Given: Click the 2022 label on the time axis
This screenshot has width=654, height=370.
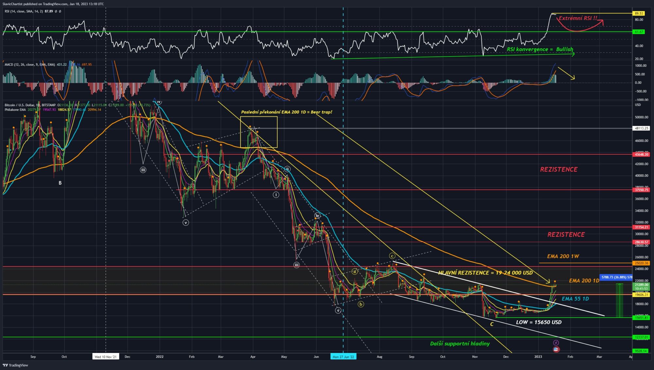Looking at the screenshot, I should (x=160, y=357).
